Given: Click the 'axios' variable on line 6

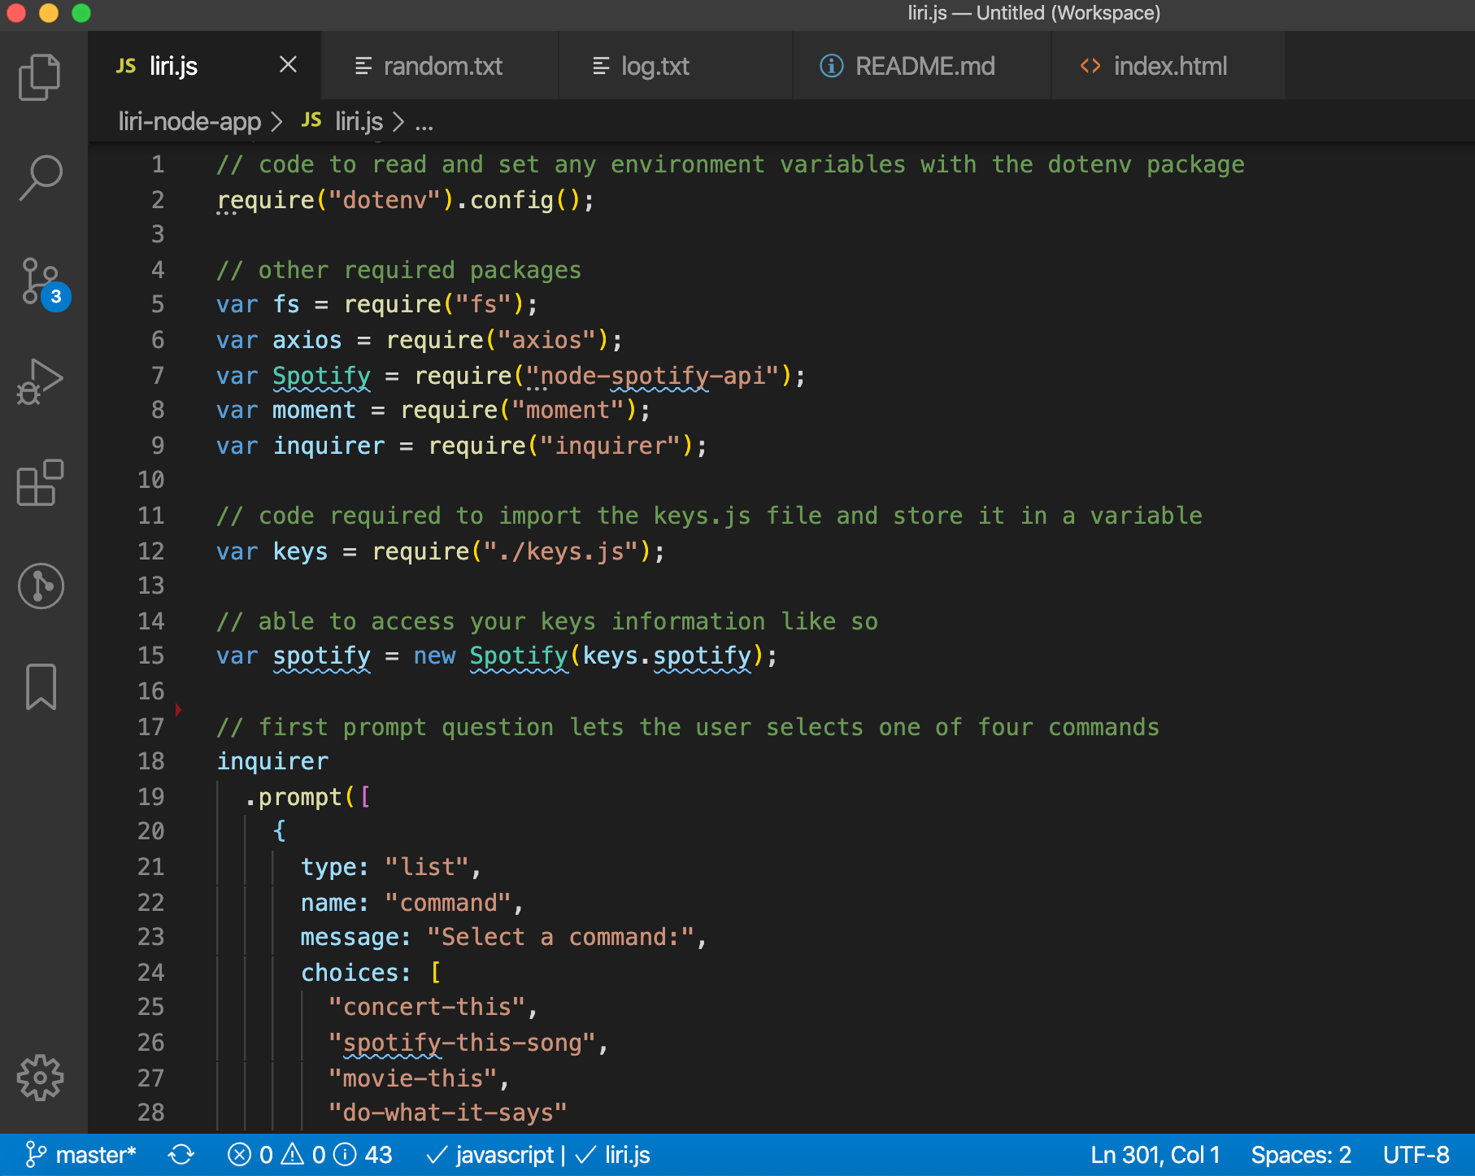Looking at the screenshot, I should [307, 340].
